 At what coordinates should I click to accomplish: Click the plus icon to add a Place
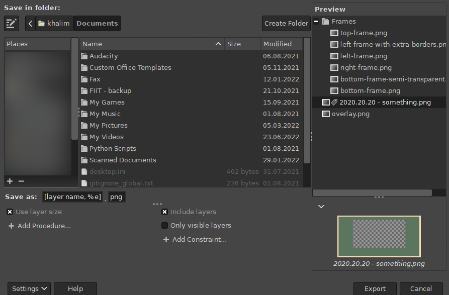tap(9, 181)
